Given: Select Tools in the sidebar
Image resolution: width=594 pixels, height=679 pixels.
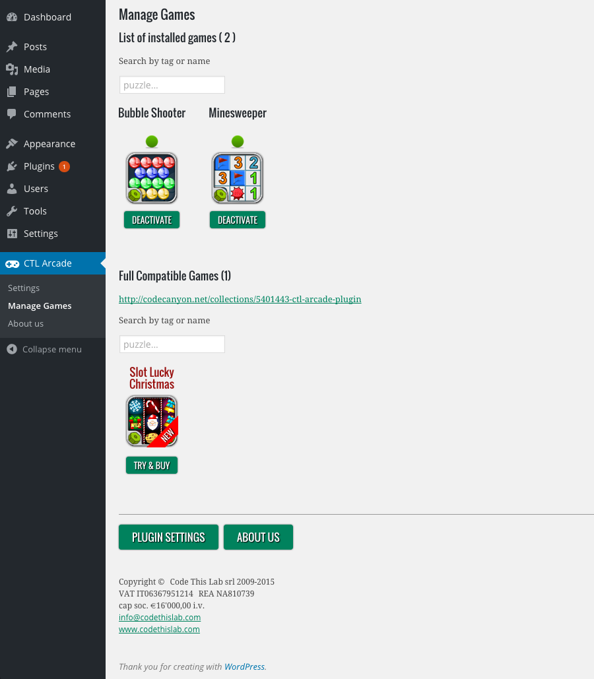Looking at the screenshot, I should click(x=53, y=211).
